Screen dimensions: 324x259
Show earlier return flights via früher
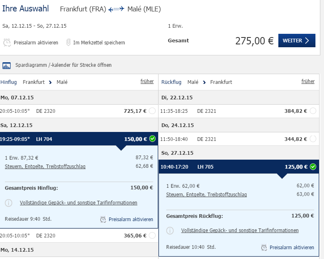pos(308,81)
